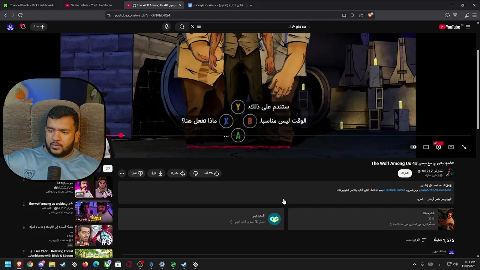Click the page vertical scrollbar
This screenshot has width=480, height=270.
pos(478,89)
